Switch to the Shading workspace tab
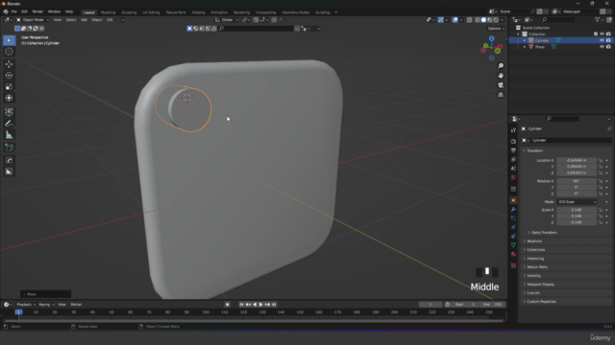This screenshot has width=615, height=345. [x=198, y=12]
